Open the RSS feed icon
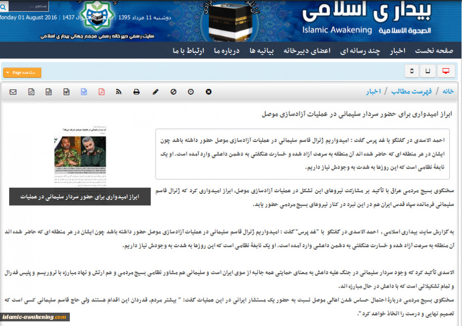The image size is (462, 326). tap(119, 91)
